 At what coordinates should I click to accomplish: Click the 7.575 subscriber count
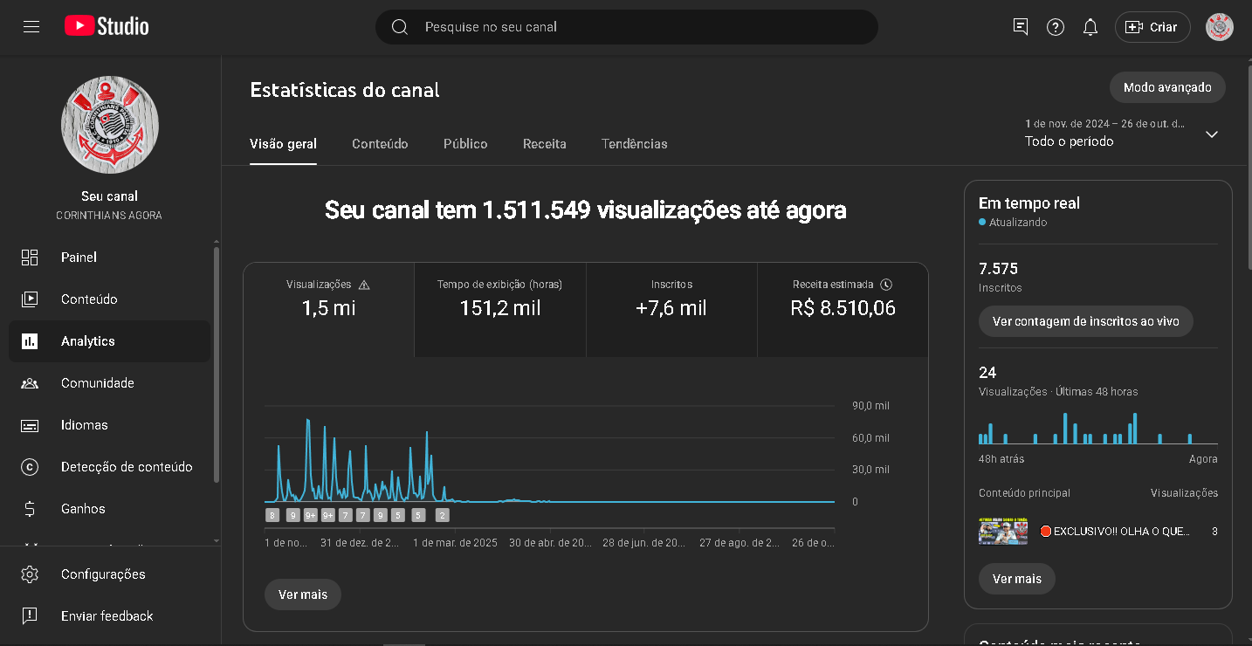(x=999, y=269)
